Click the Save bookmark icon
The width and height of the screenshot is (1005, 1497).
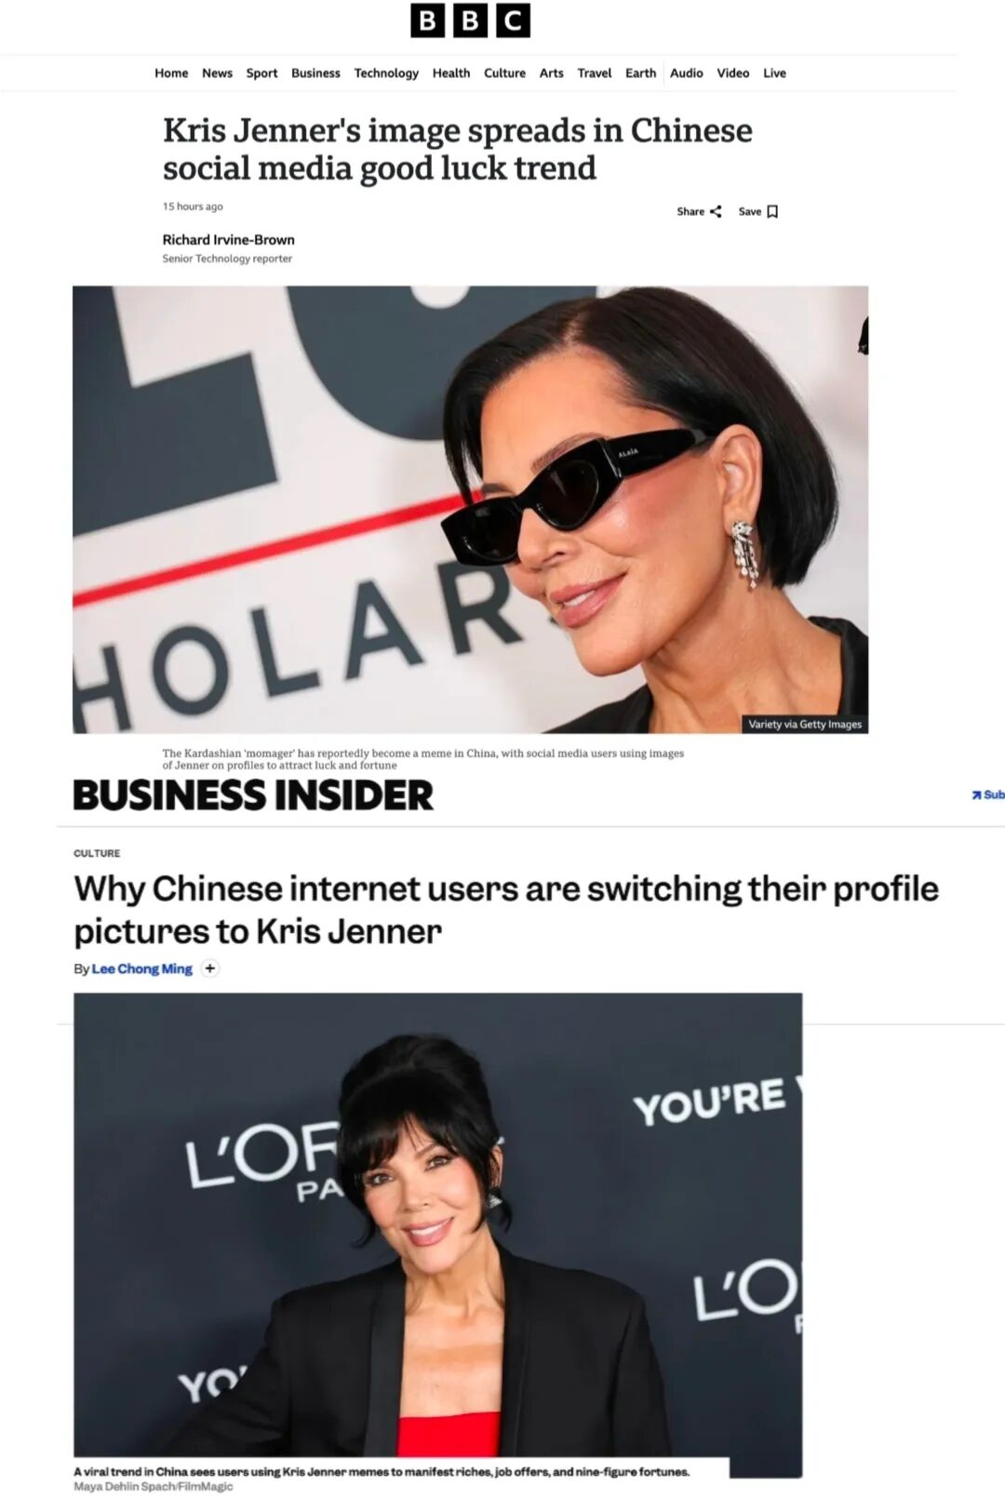[772, 211]
